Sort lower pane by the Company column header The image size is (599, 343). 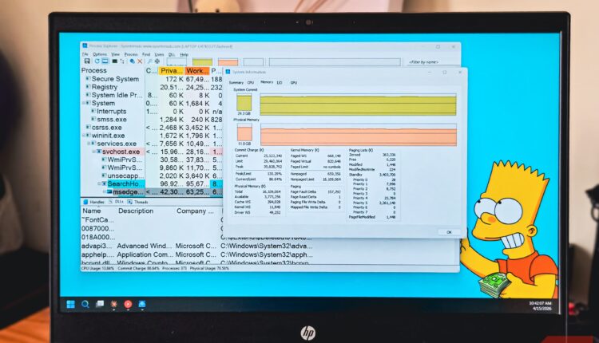(x=195, y=211)
